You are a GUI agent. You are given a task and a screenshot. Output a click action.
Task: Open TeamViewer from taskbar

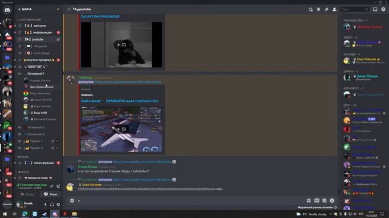tap(35, 214)
